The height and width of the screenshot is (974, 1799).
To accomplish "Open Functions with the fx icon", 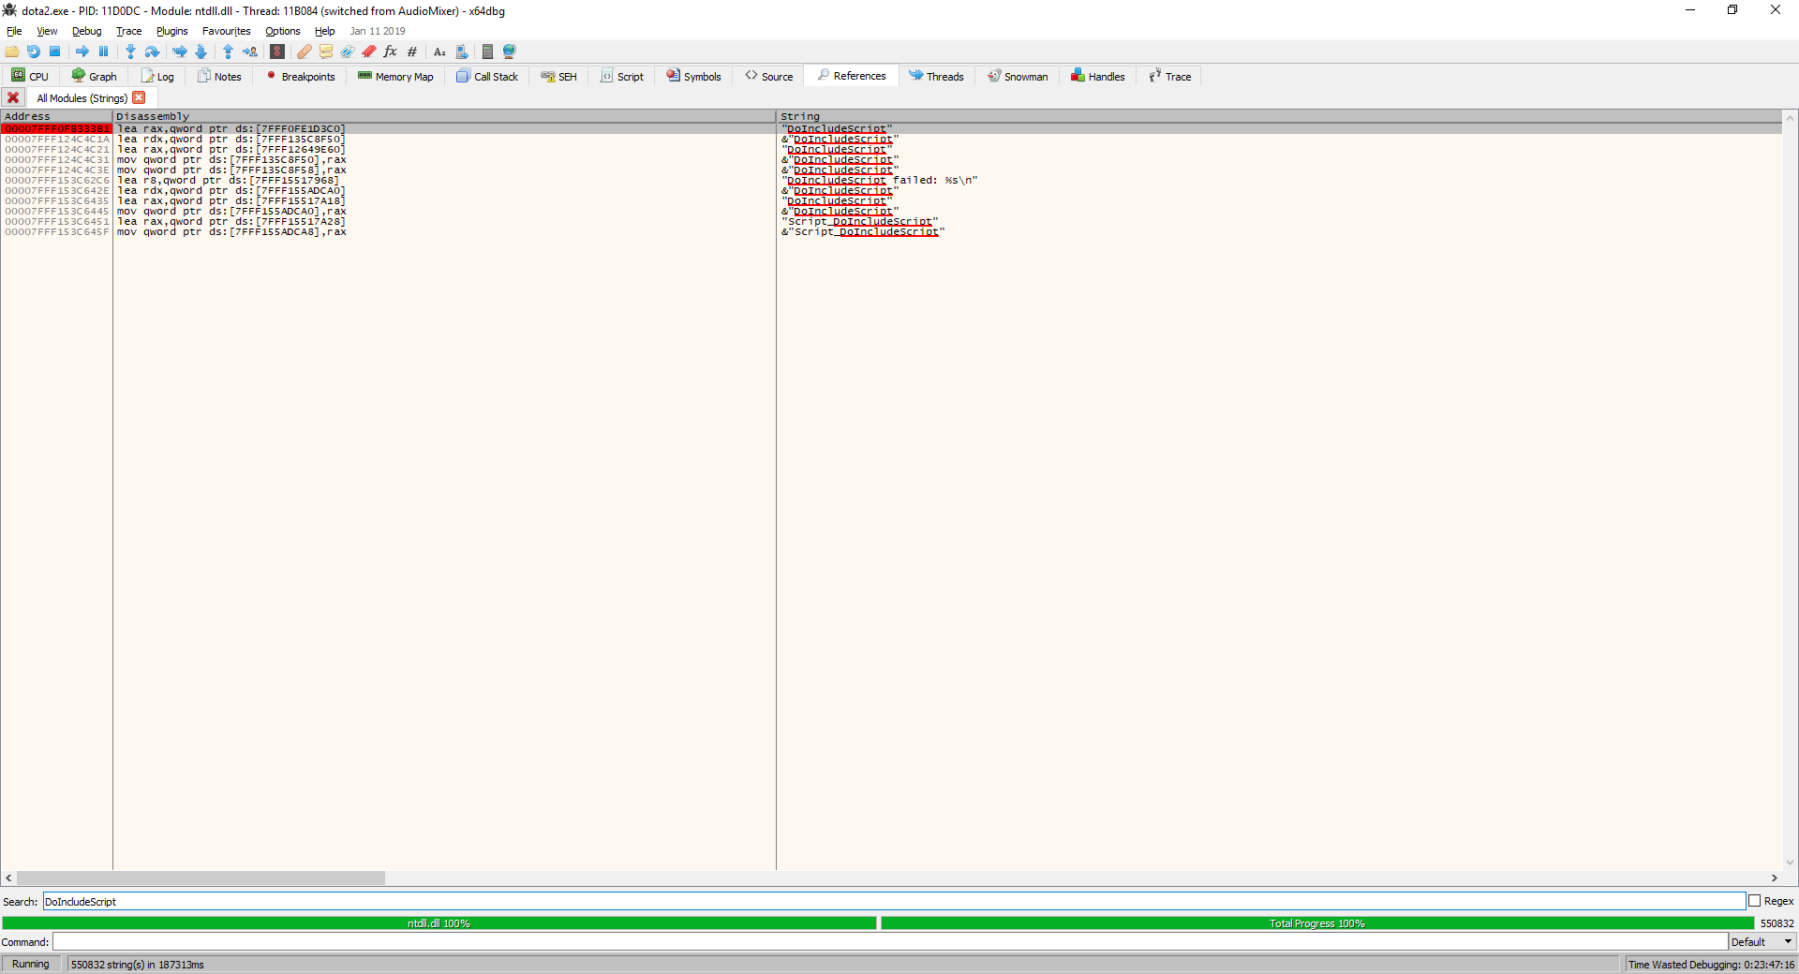I will tap(391, 52).
